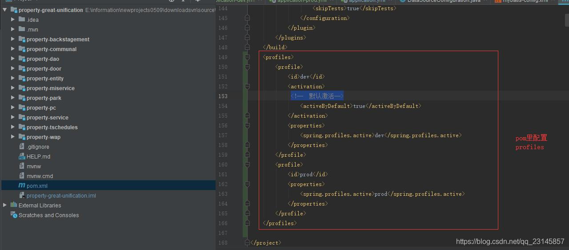Click the HELP.md markdown file icon
The width and height of the screenshot is (569, 250).
(22, 156)
